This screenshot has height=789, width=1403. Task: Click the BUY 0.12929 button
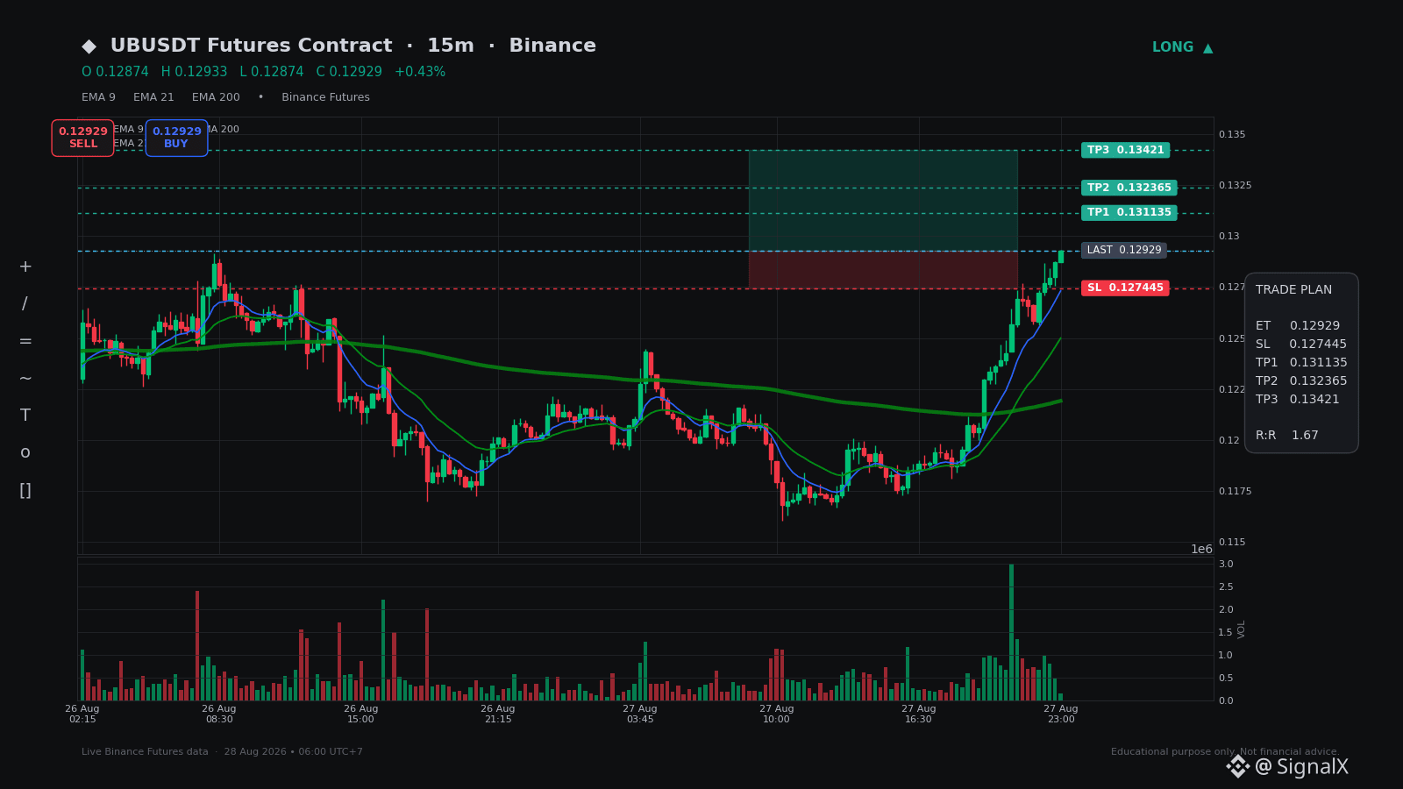[x=176, y=138]
